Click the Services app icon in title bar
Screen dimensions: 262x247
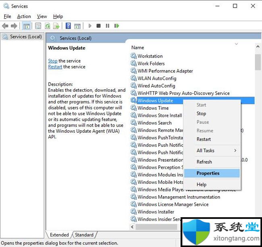6,6
